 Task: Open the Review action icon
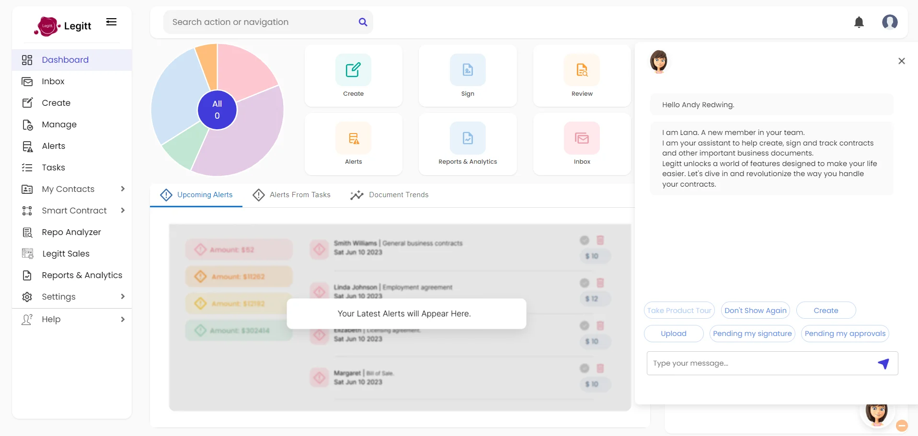(582, 69)
